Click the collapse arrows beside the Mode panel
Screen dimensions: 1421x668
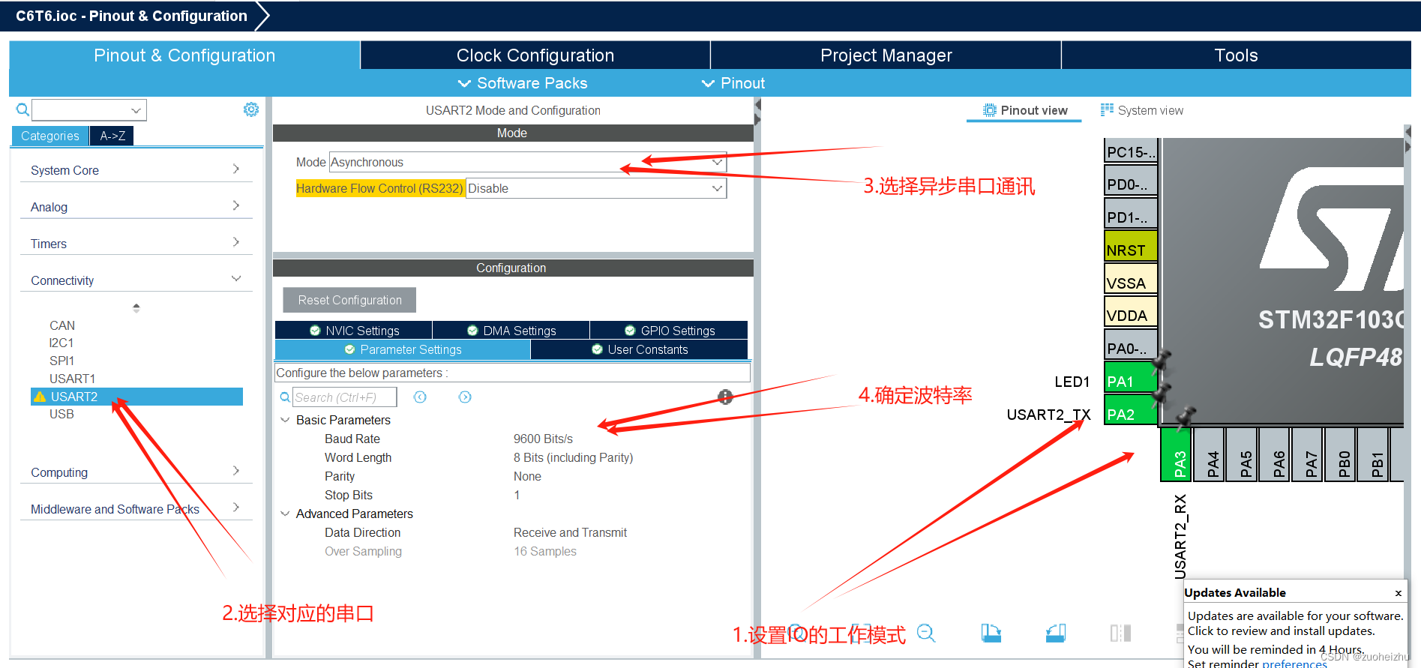pos(757,112)
